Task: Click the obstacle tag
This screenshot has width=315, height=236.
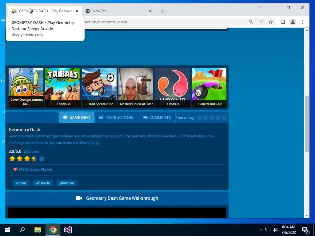Action: [x=43, y=183]
